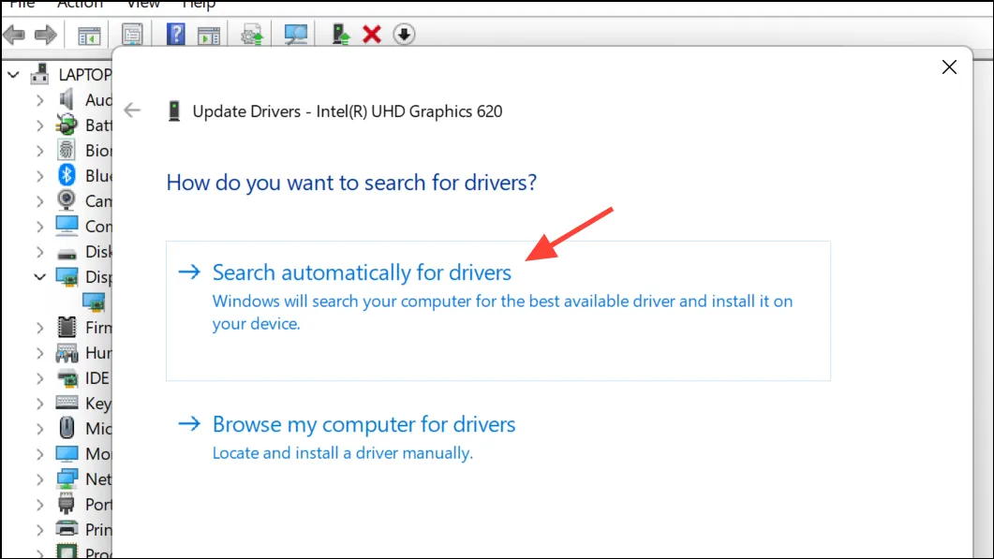Select the display adapter child device icon

pyautogui.click(x=94, y=302)
